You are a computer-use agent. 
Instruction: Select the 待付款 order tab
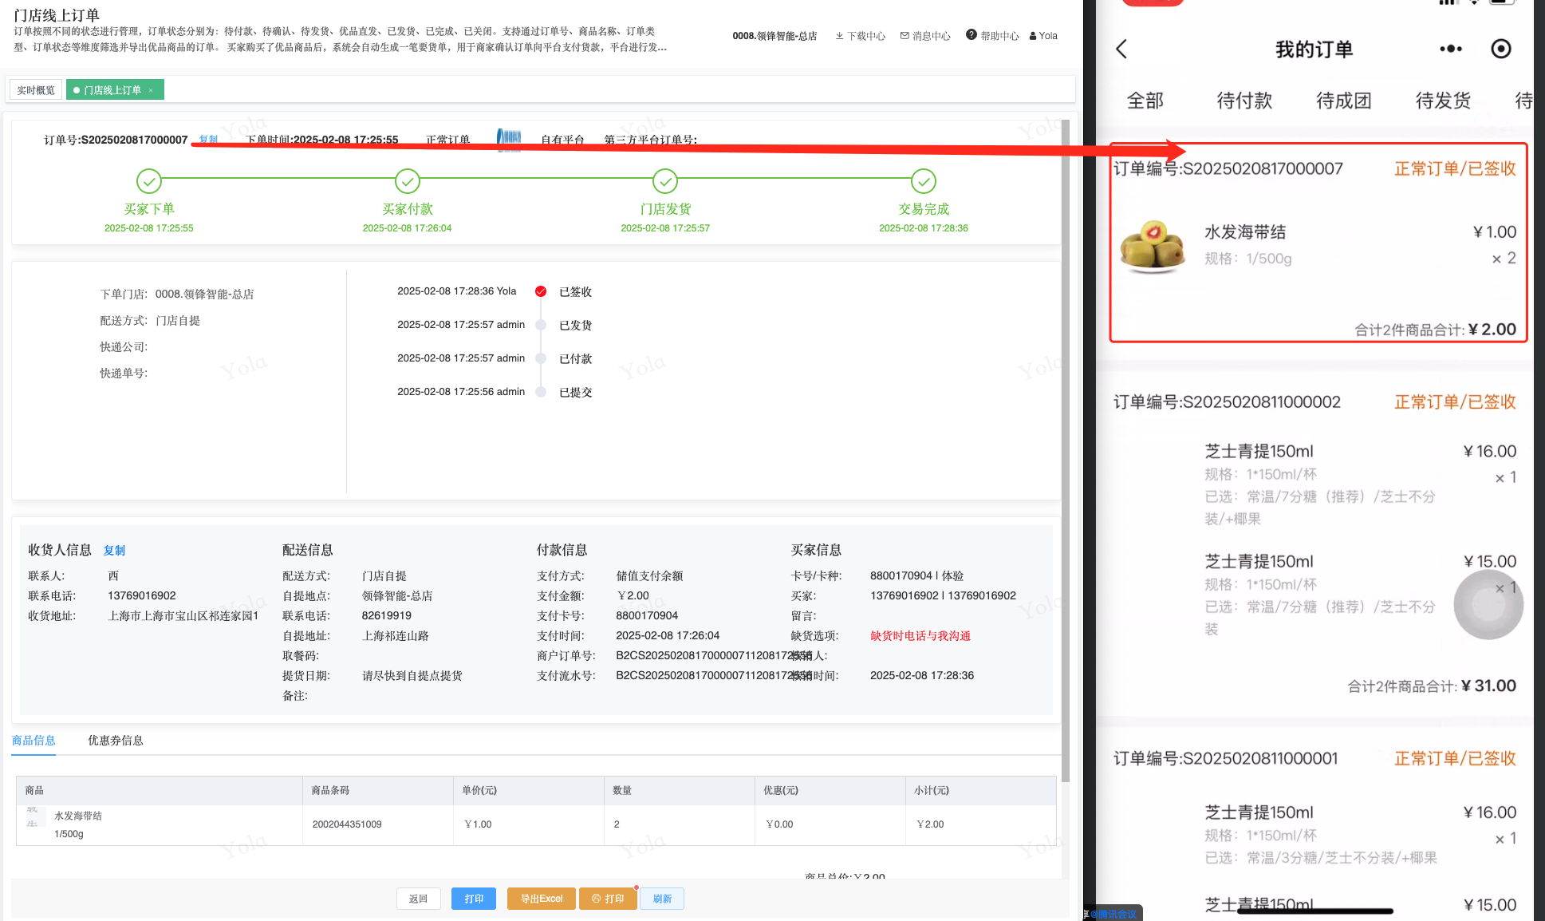pyautogui.click(x=1243, y=101)
